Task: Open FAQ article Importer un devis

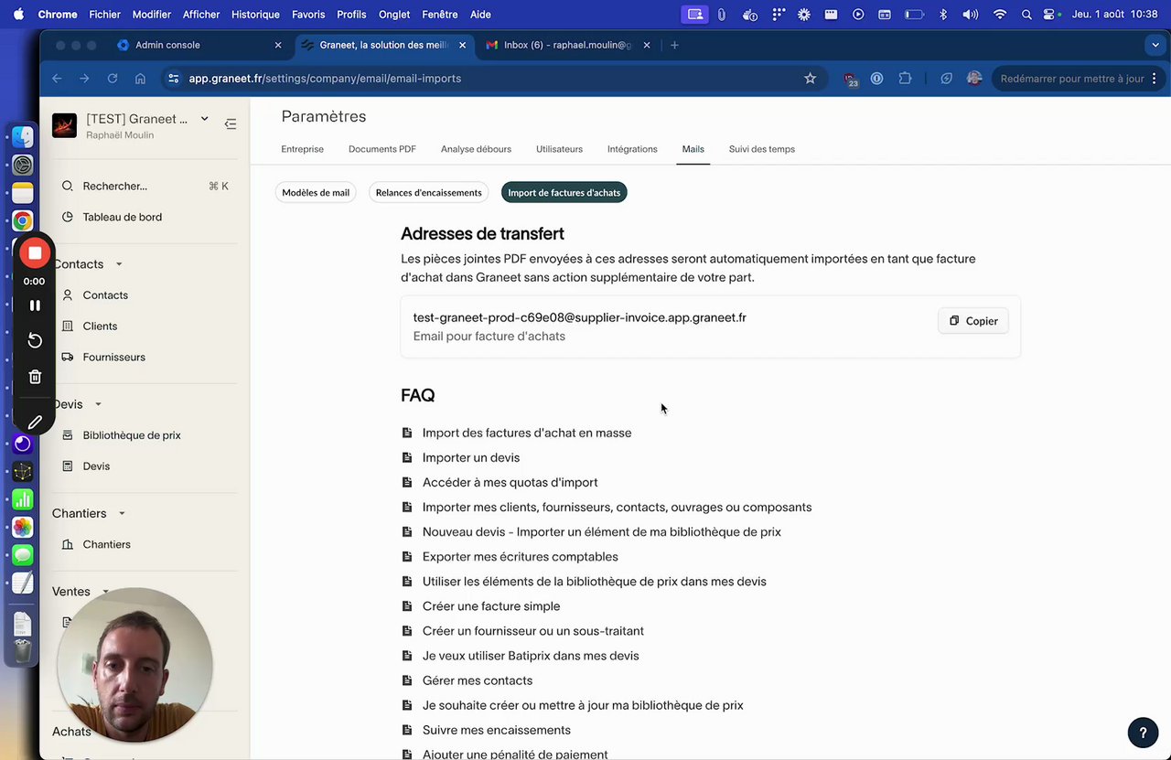Action: 471,457
